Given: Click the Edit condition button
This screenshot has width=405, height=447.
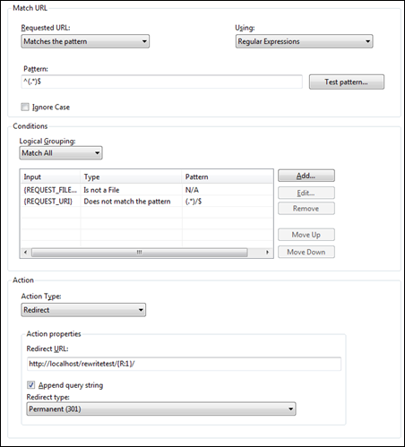Looking at the screenshot, I should [306, 193].
